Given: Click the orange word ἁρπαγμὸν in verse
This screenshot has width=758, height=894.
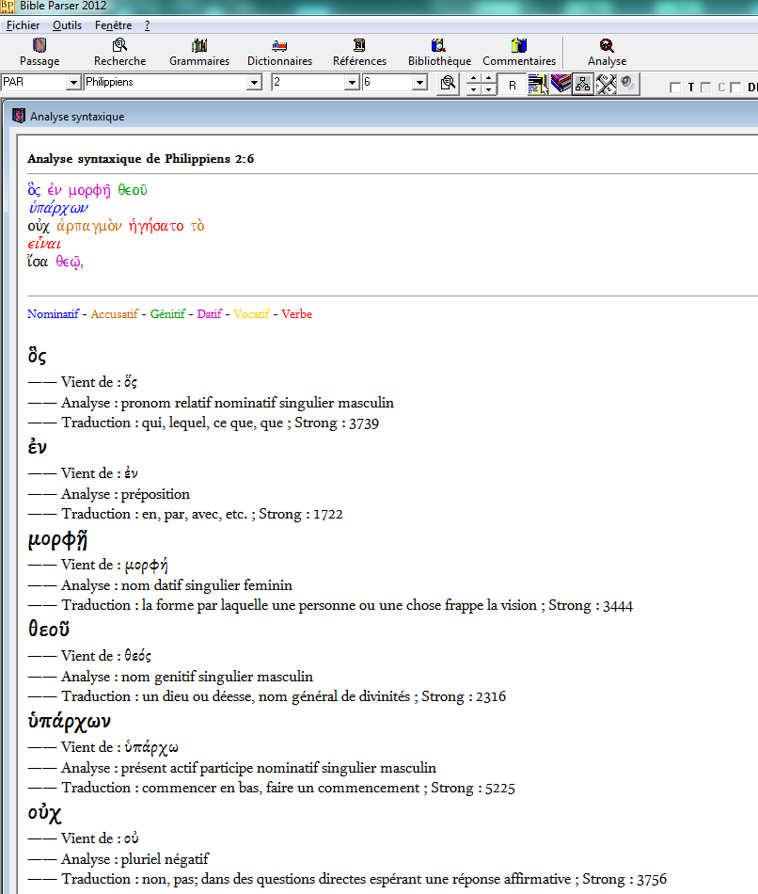Looking at the screenshot, I should tap(89, 226).
